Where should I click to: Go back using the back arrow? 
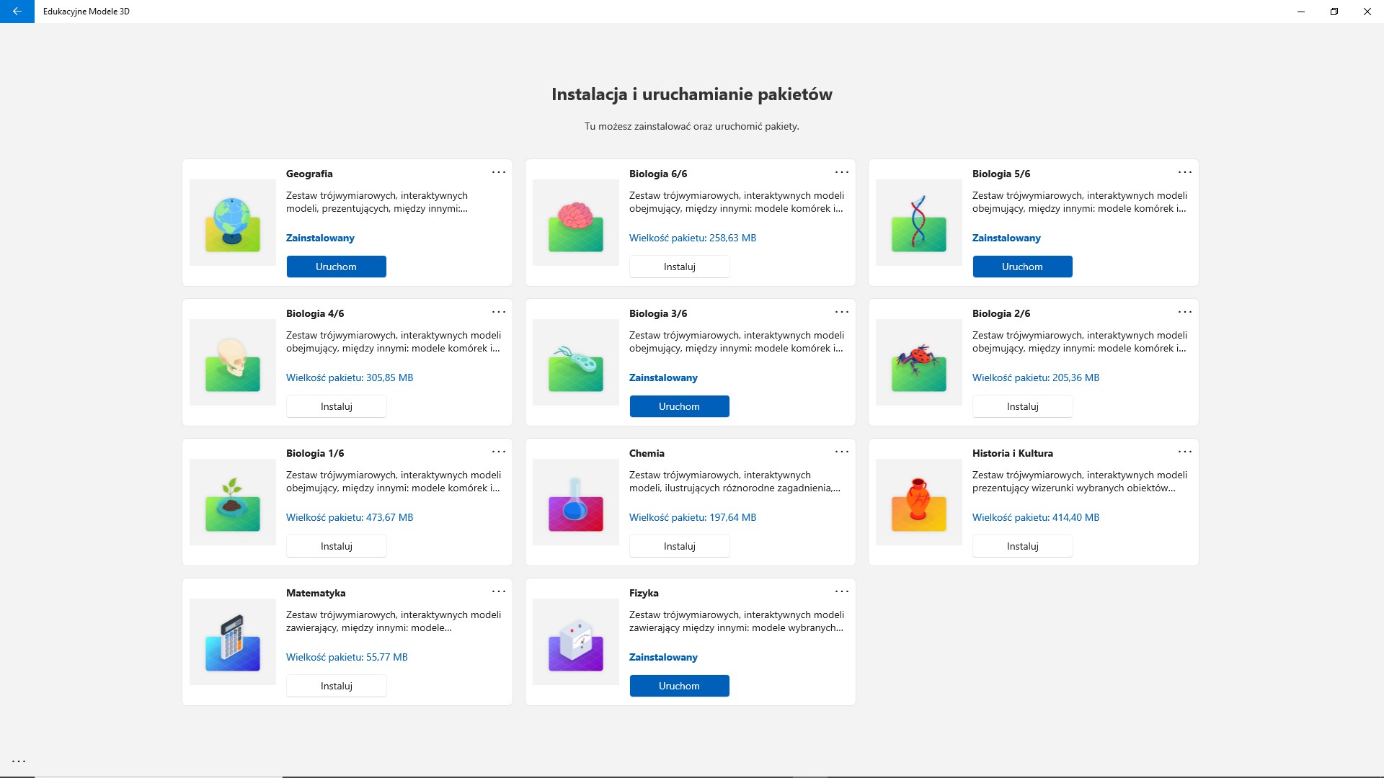pos(17,12)
